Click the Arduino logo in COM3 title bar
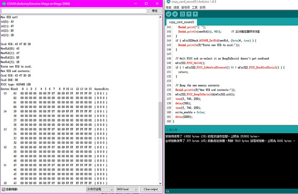Image resolution: width=298 pixels, height=194 pixels. (x=3, y=3)
